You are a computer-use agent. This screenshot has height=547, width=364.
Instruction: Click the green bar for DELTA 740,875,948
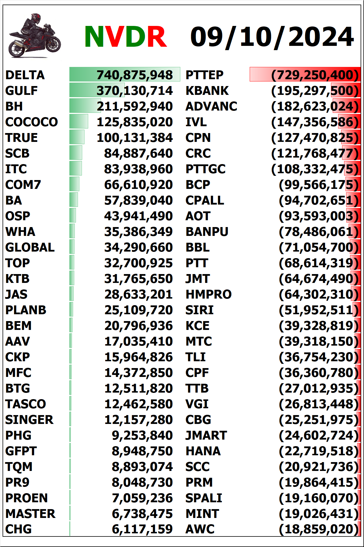tap(125, 74)
